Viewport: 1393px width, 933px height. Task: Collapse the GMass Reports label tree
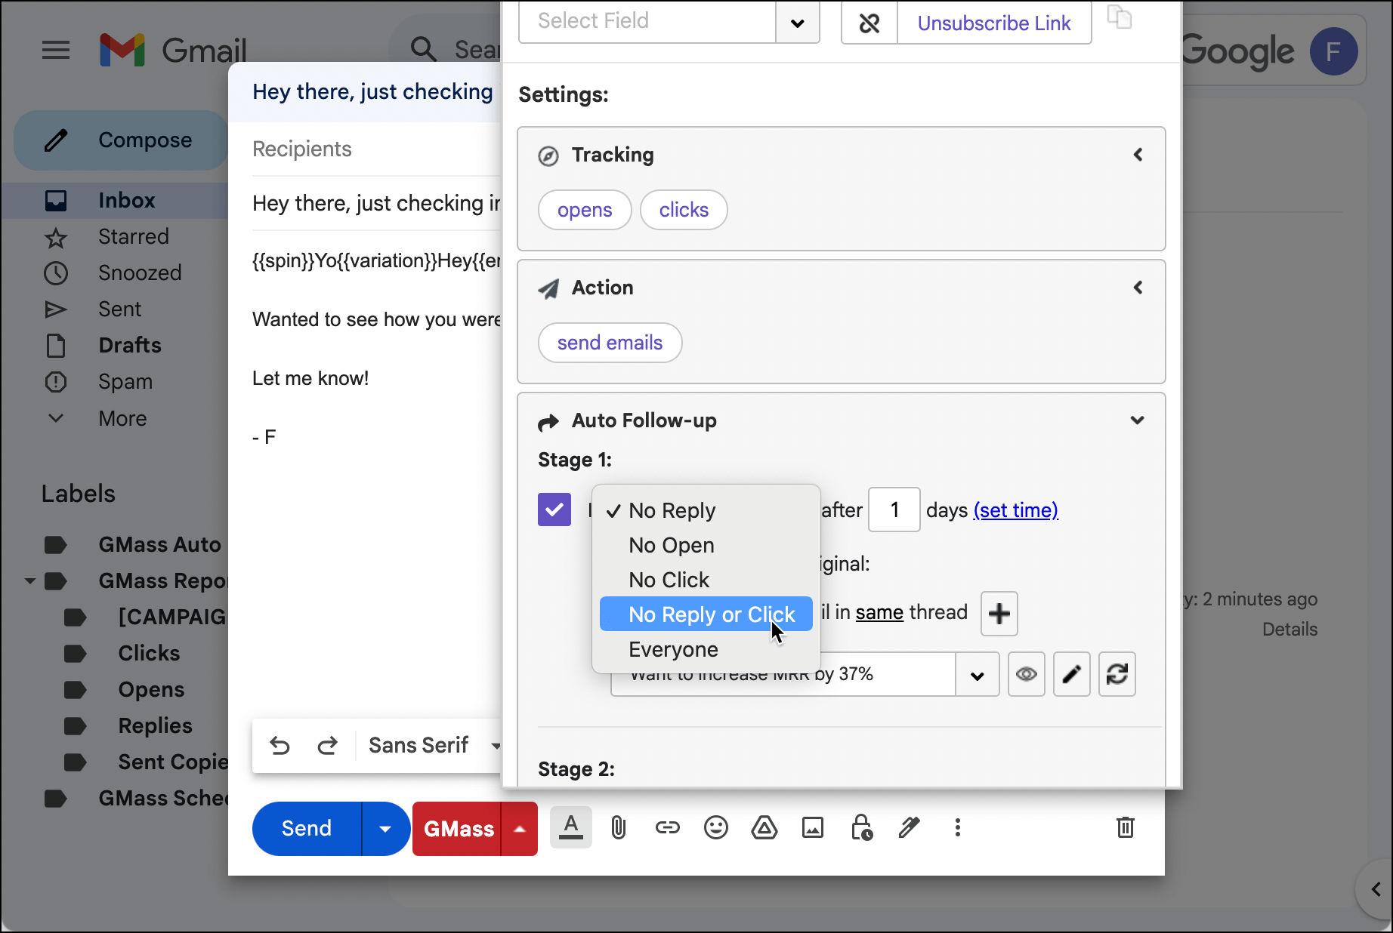pyautogui.click(x=30, y=581)
